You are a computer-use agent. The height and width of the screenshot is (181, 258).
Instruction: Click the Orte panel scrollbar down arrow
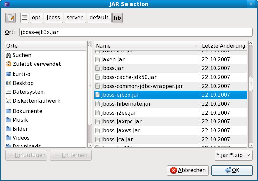[90, 145]
